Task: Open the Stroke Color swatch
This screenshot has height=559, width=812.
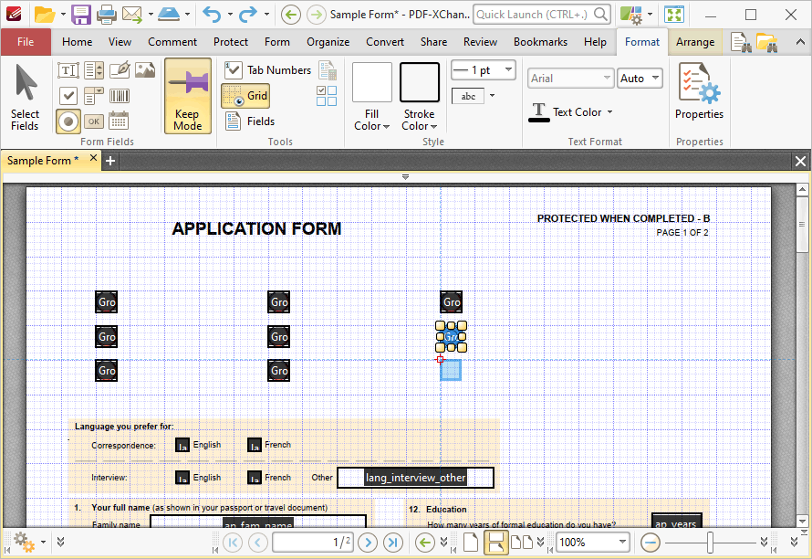Action: pos(420,82)
